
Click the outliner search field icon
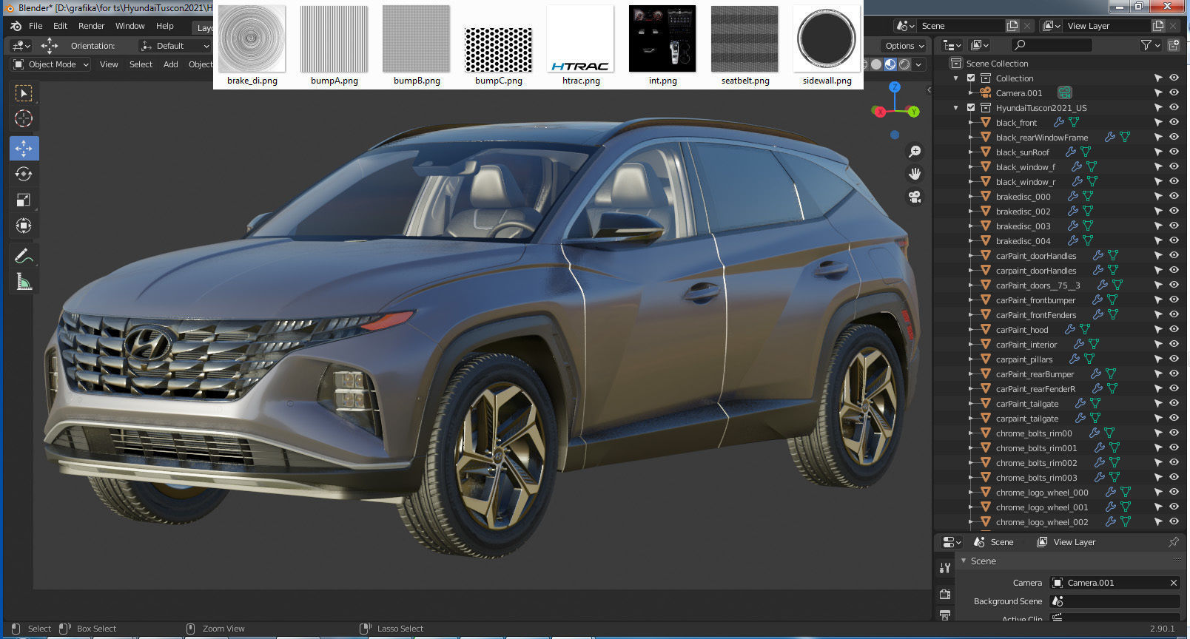click(x=1021, y=45)
